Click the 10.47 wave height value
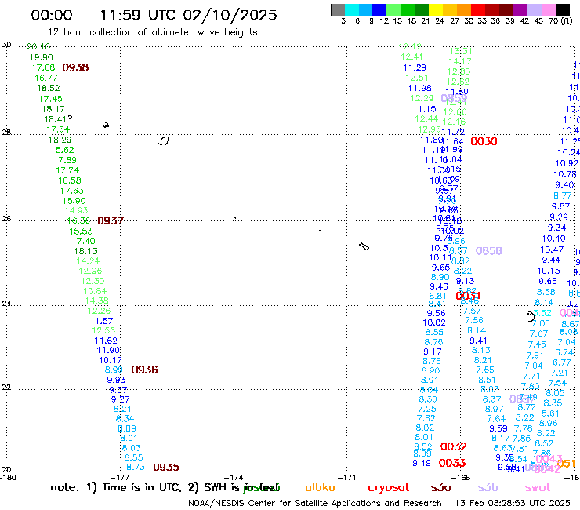Image resolution: width=580 pixels, height=510 pixels. point(552,250)
